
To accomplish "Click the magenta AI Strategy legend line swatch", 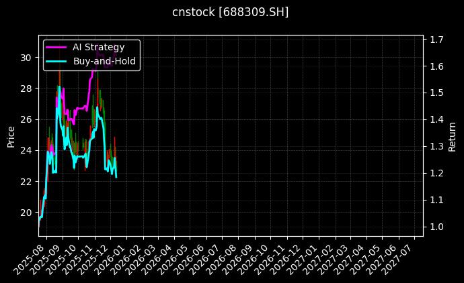I will tap(56, 47).
